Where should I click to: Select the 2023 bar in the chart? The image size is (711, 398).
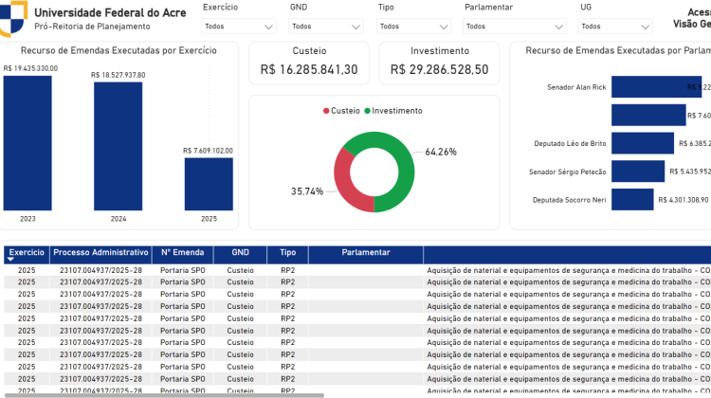[x=27, y=142]
